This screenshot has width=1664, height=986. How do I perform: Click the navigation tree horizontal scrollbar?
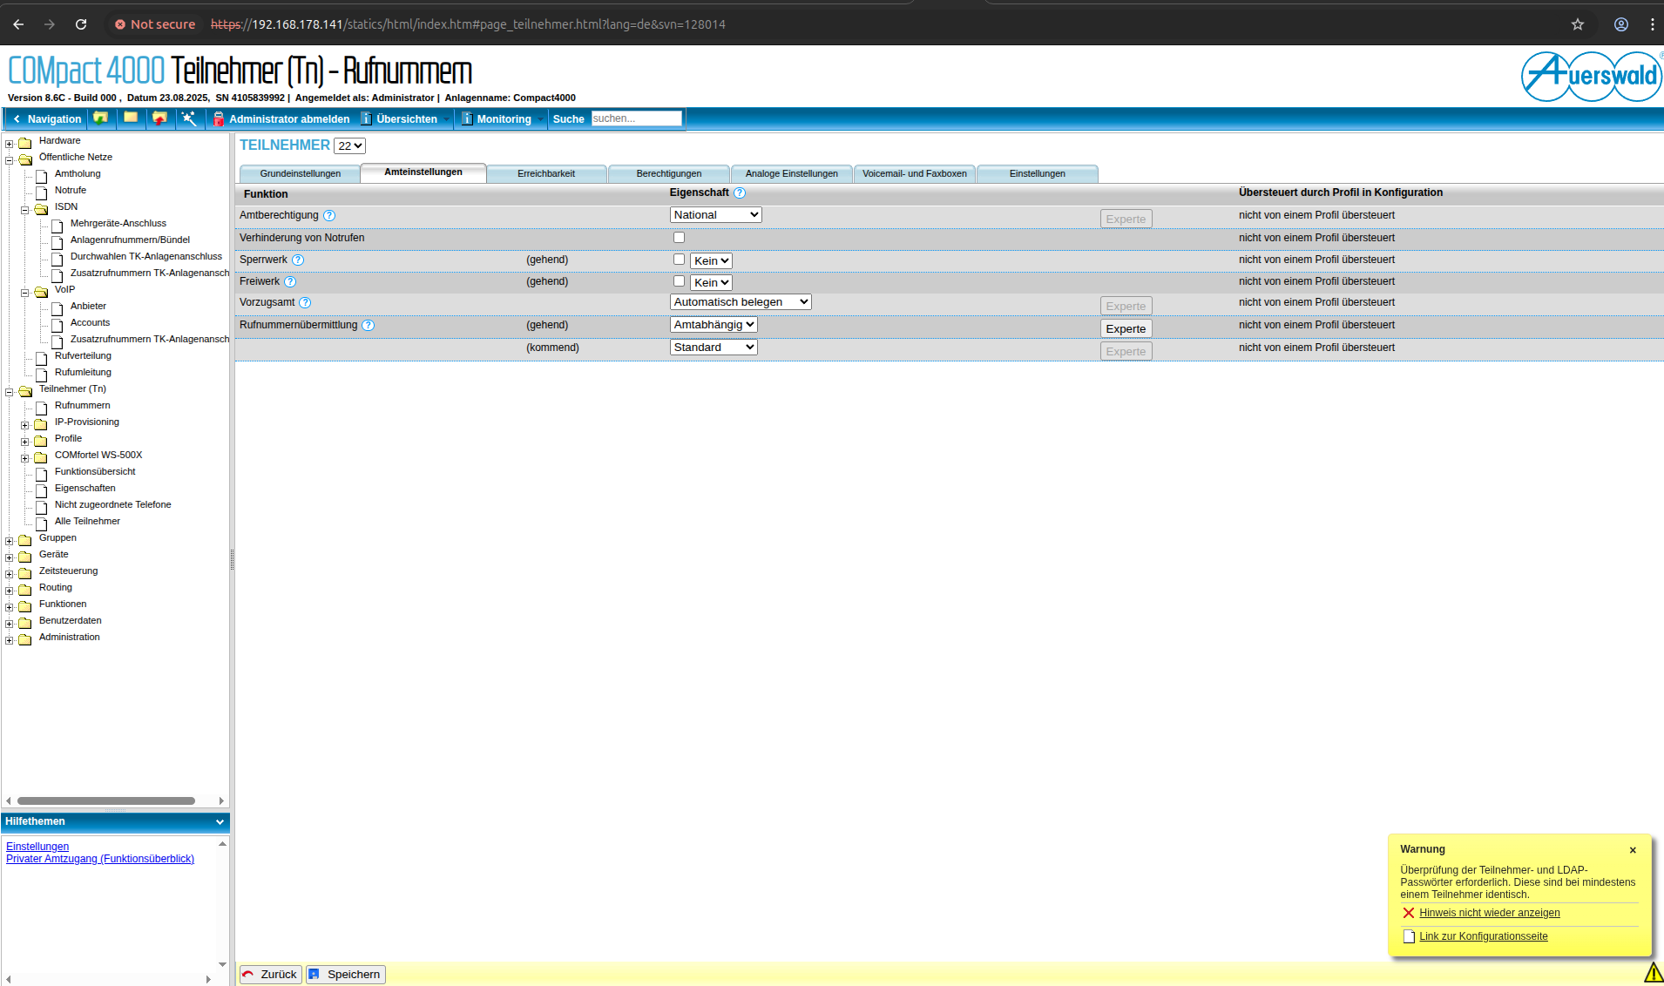[x=106, y=801]
